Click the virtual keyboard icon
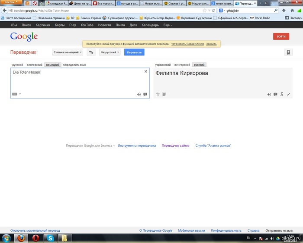 click(15, 94)
